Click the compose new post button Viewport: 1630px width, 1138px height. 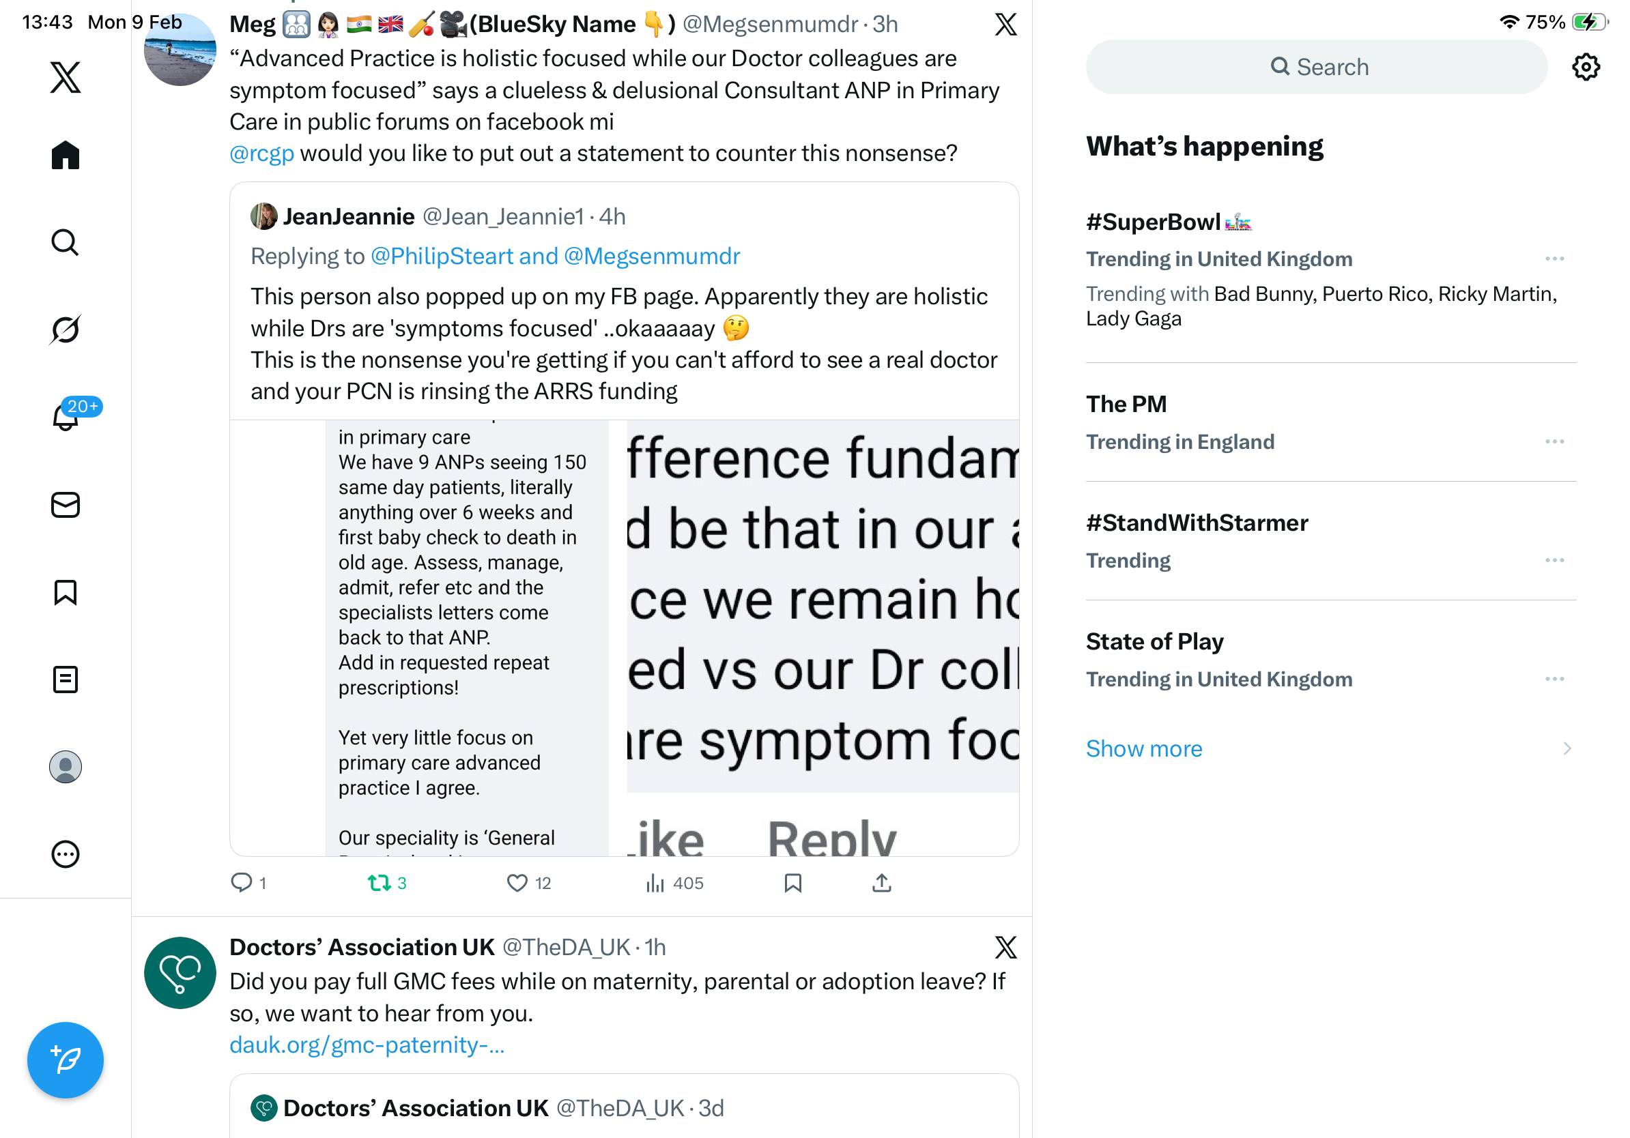pyautogui.click(x=66, y=1060)
